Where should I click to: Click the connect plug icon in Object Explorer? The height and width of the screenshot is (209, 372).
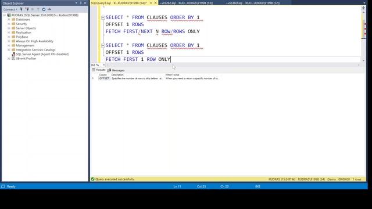pos(22,9)
